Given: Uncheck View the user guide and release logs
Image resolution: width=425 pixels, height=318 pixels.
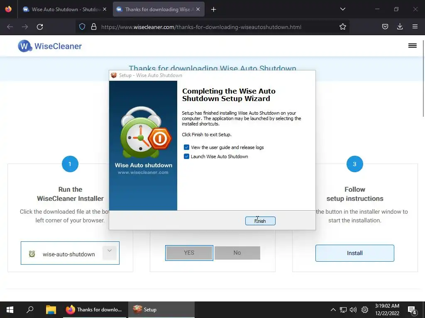Looking at the screenshot, I should [x=186, y=147].
